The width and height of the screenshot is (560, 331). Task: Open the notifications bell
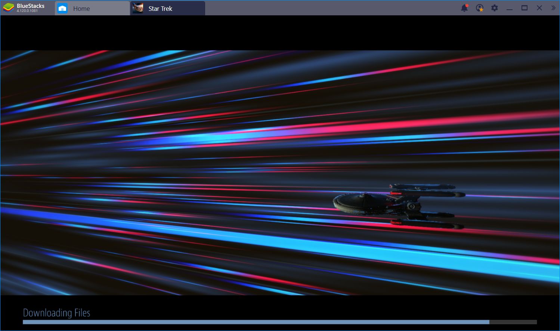tap(464, 8)
